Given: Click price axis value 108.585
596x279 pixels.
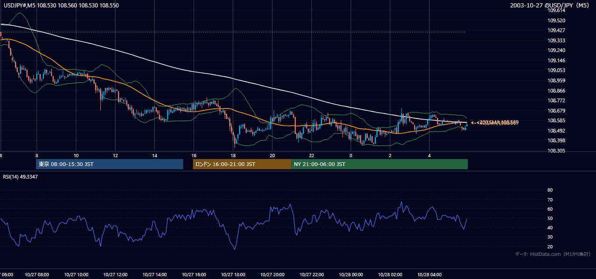Looking at the screenshot, I should (556, 120).
